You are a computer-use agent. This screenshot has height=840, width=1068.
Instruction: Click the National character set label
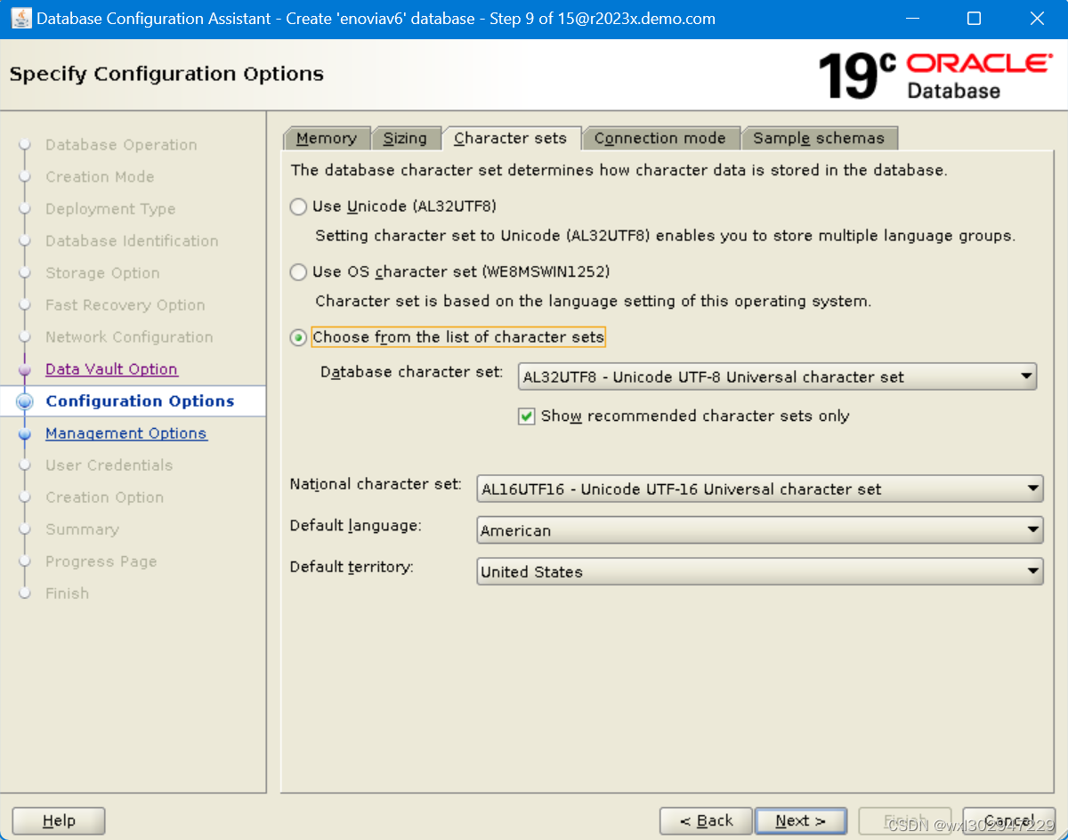376,484
